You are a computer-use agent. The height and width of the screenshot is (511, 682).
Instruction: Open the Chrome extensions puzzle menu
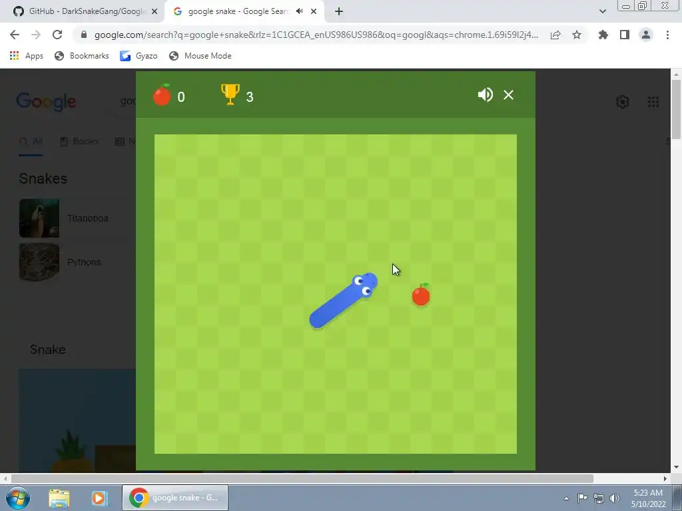point(603,35)
